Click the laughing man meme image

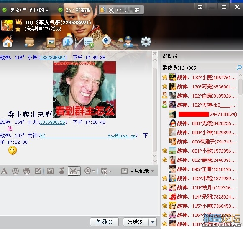84,90
